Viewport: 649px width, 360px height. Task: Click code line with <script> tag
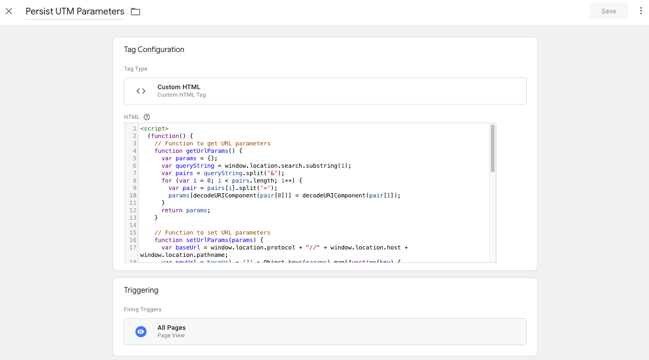pos(154,129)
